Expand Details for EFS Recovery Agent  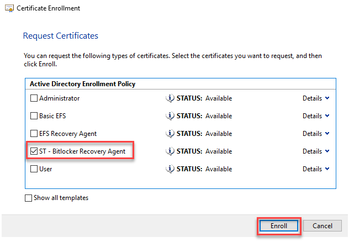pyautogui.click(x=315, y=134)
